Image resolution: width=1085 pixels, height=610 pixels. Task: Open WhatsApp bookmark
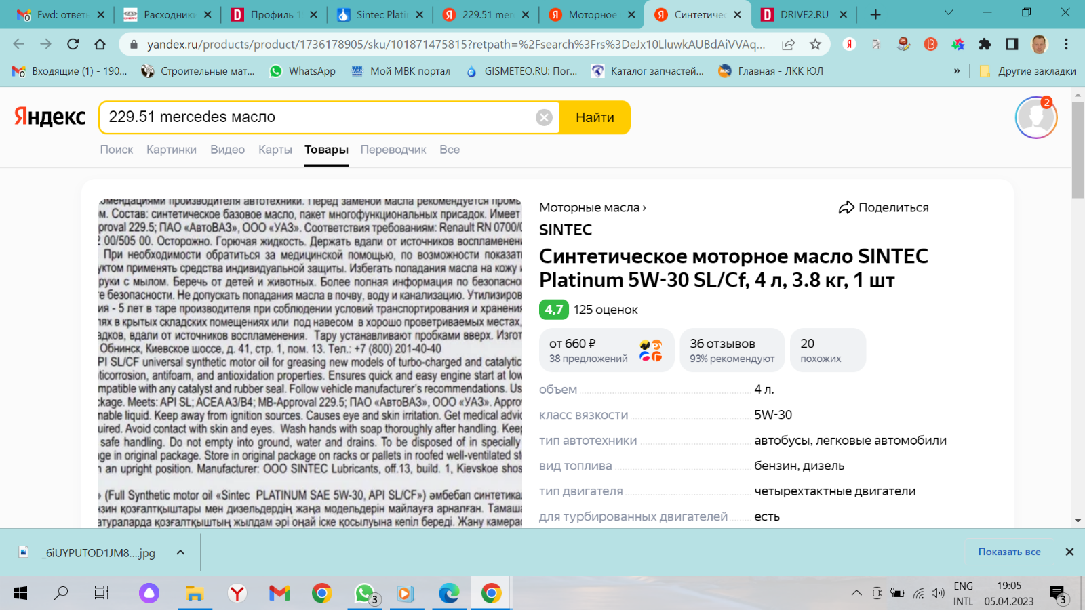click(x=302, y=71)
